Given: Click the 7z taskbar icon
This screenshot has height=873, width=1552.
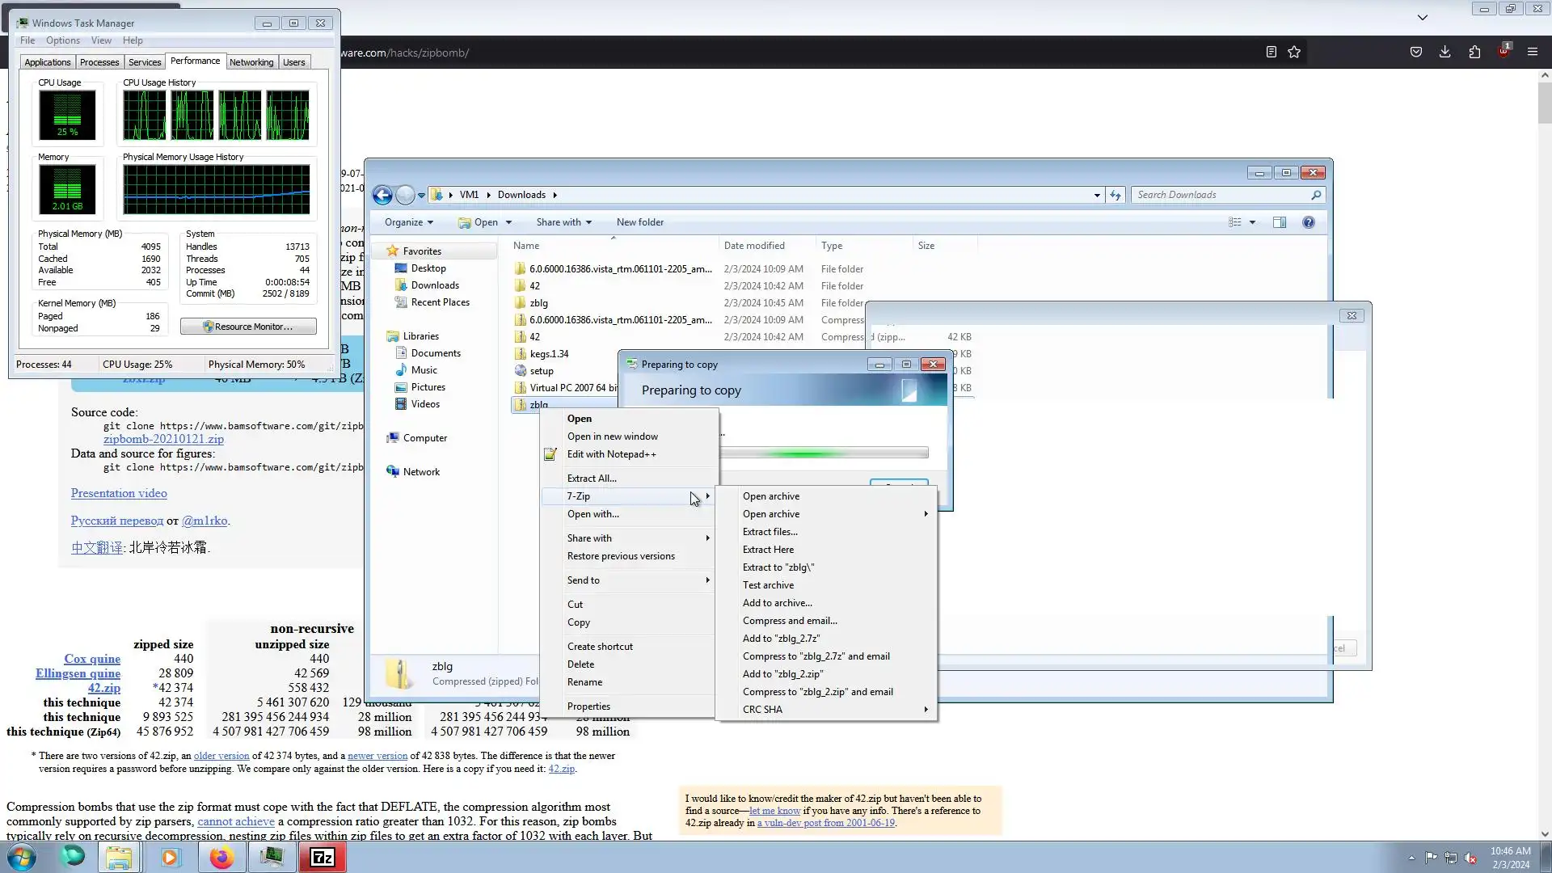Looking at the screenshot, I should (323, 857).
